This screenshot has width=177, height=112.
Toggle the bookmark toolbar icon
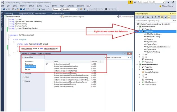(106, 9)
